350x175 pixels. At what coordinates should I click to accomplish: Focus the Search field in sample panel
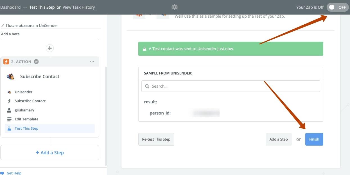click(231, 86)
